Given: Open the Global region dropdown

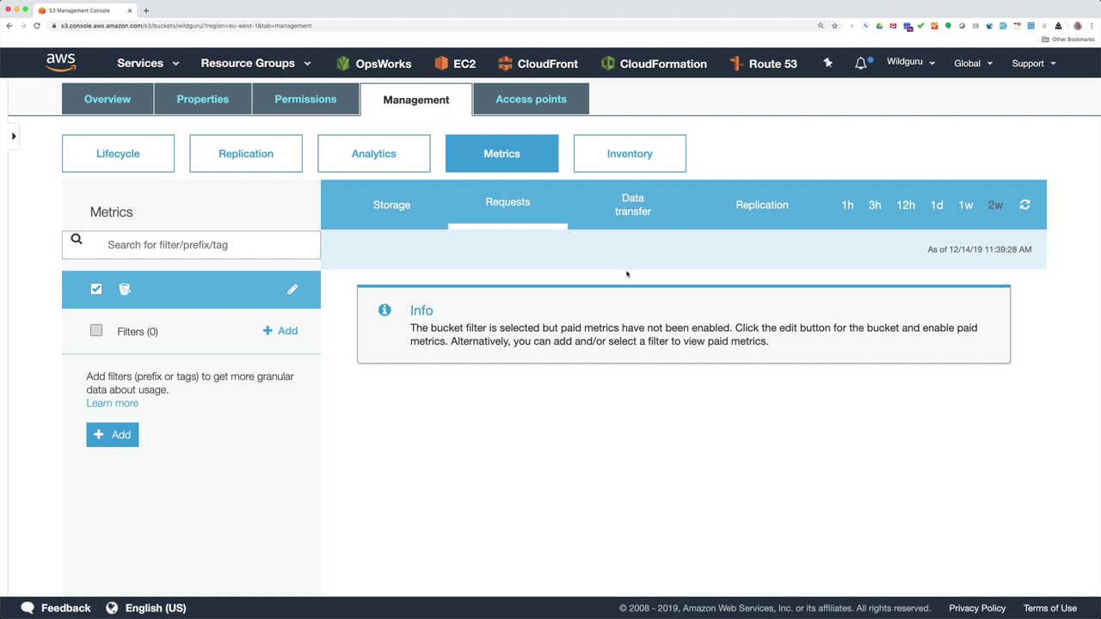Looking at the screenshot, I should pyautogui.click(x=973, y=63).
